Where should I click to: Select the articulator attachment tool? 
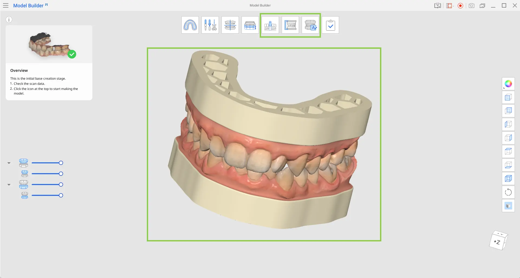coord(290,25)
